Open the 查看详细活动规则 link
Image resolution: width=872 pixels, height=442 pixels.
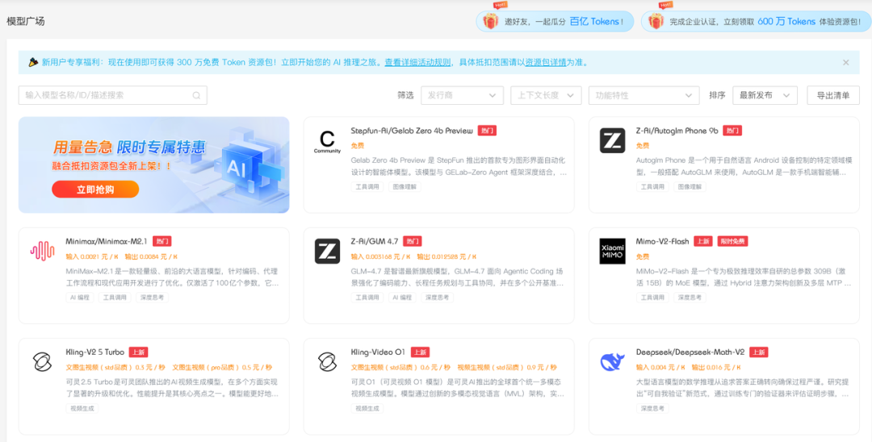pyautogui.click(x=417, y=62)
